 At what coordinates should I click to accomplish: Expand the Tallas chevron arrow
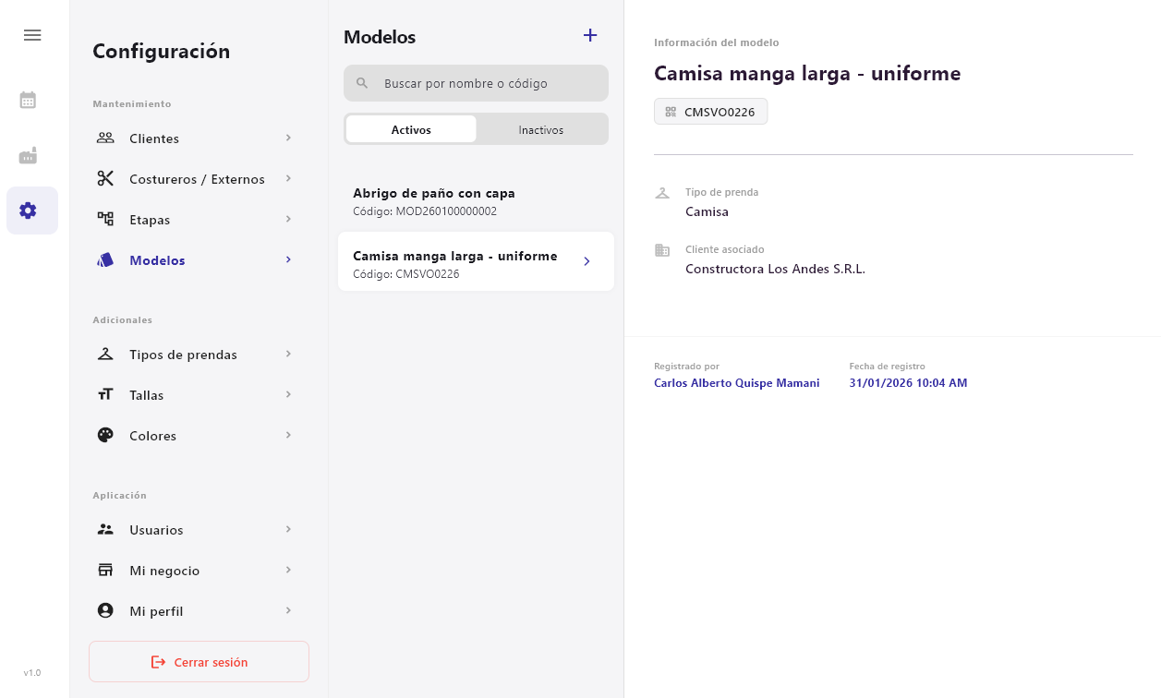288,394
